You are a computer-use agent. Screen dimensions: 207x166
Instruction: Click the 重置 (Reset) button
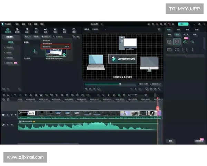click(x=170, y=141)
